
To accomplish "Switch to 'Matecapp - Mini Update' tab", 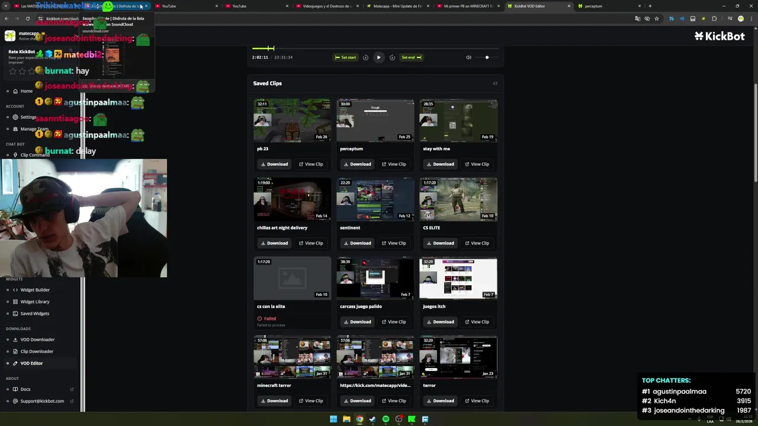I will click(397, 6).
